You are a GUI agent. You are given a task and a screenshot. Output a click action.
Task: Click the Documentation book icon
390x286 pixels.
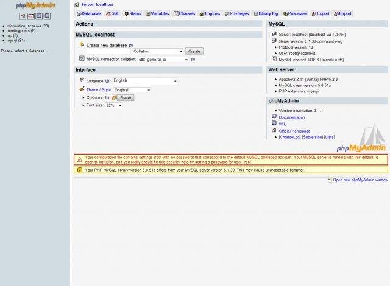pyautogui.click(x=274, y=116)
